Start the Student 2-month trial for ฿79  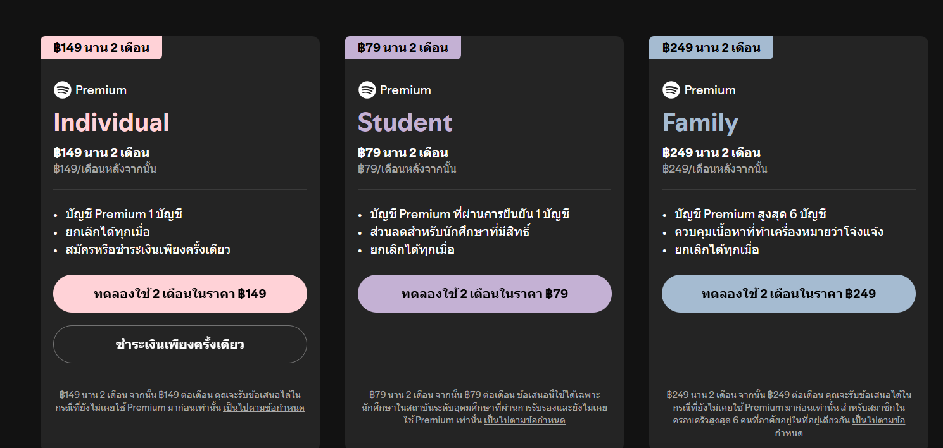(484, 294)
